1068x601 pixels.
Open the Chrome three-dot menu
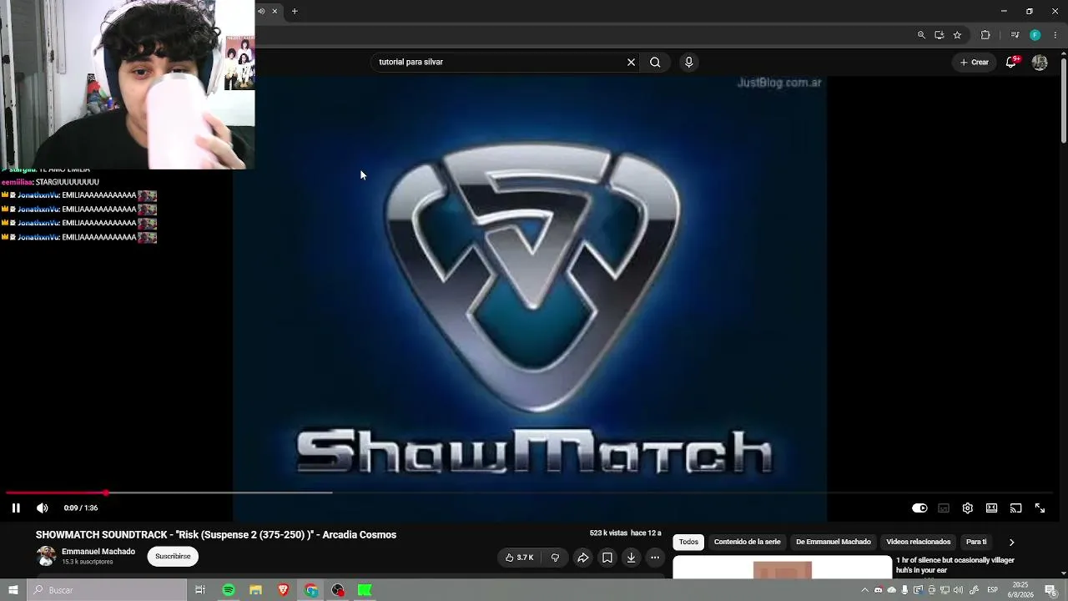pos(1055,35)
